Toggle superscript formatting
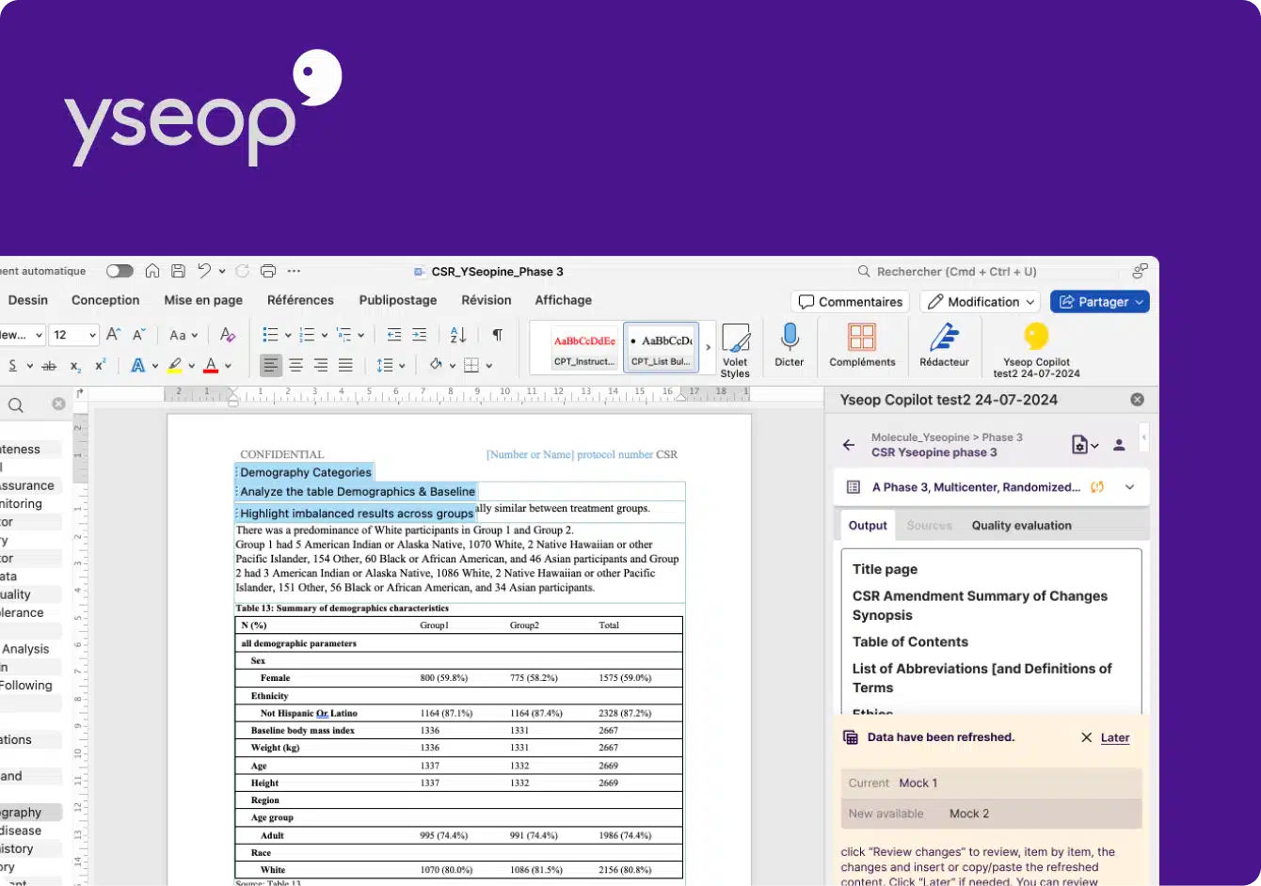The height and width of the screenshot is (886, 1261). (100, 365)
